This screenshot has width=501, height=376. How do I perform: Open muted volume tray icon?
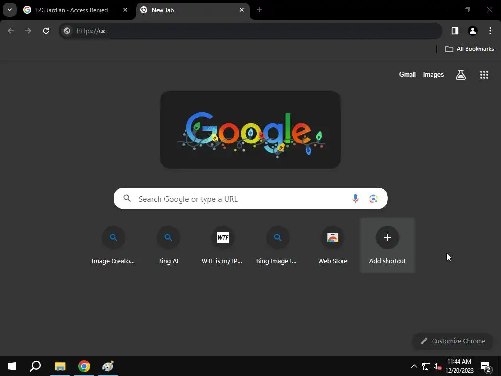click(x=437, y=366)
